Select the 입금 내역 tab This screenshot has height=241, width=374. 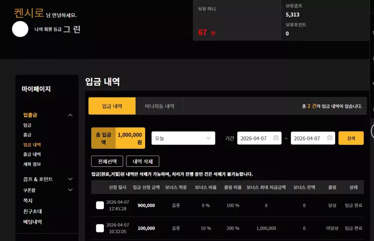click(112, 106)
